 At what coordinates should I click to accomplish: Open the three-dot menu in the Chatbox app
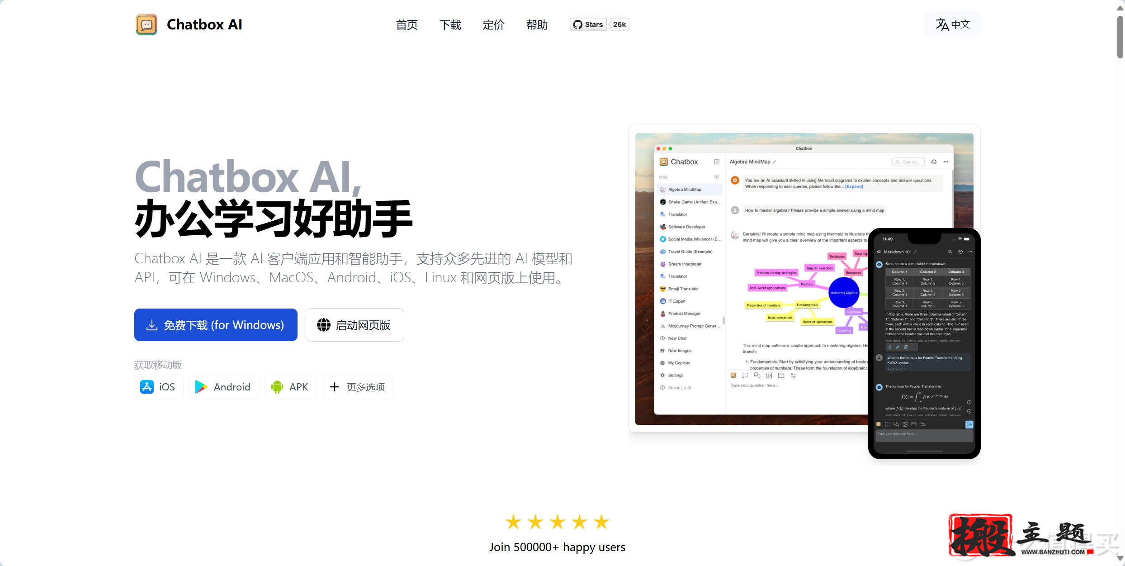(946, 162)
